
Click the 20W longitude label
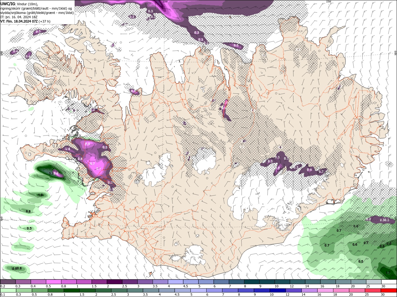click(x=165, y=2)
